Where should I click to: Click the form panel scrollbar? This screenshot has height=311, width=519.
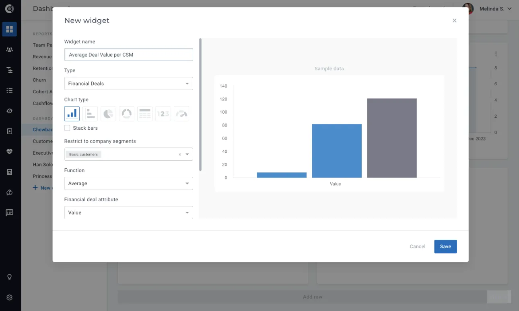(x=200, y=104)
